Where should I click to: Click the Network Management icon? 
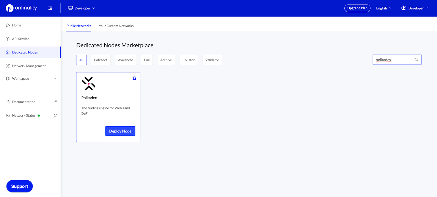[x=8, y=66]
